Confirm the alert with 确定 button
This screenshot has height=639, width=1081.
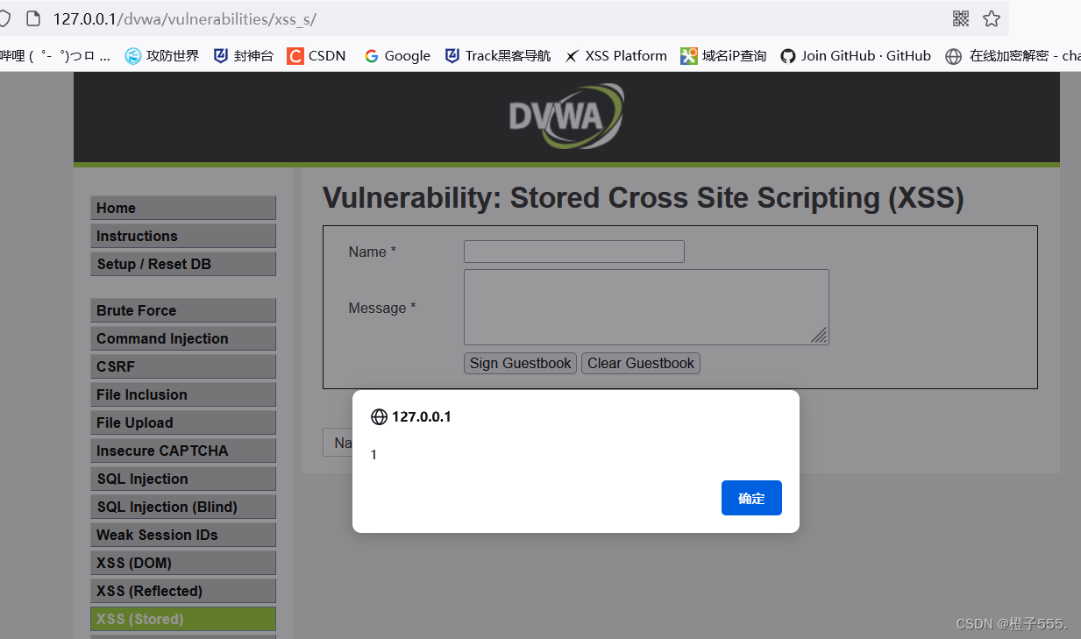coord(751,498)
